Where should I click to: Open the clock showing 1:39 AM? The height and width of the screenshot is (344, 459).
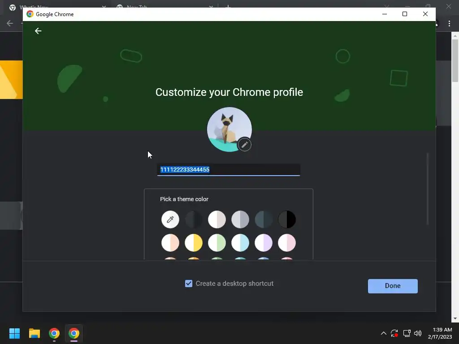click(440, 333)
